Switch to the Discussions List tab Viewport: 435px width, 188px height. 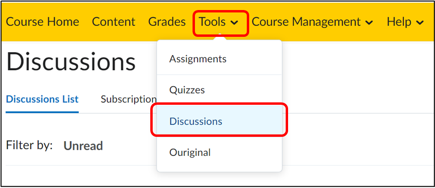(x=42, y=99)
